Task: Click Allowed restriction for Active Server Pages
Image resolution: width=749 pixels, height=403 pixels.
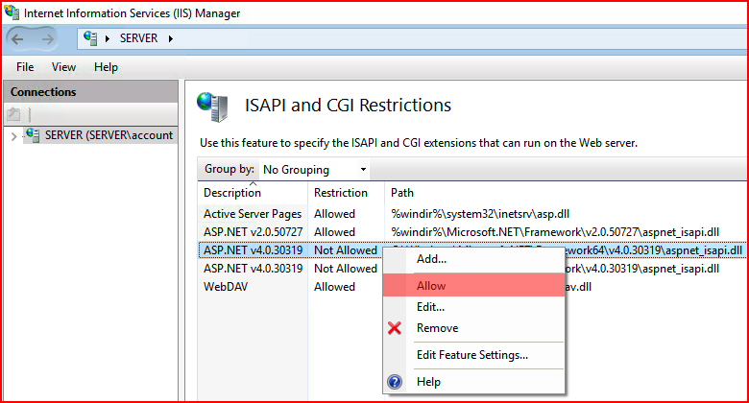Action: point(334,213)
